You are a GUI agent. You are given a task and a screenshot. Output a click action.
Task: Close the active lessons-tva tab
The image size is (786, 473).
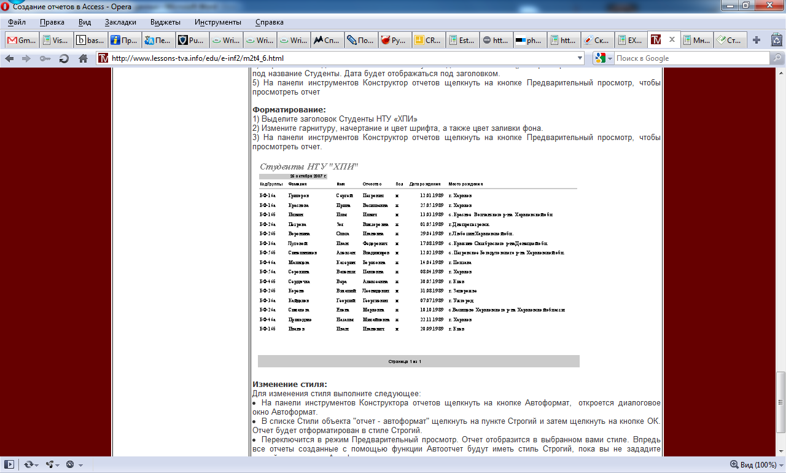tap(672, 40)
